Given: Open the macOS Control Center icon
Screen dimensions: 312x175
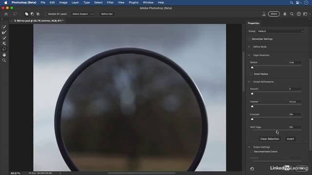Looking at the screenshot, I should click(x=298, y=2).
